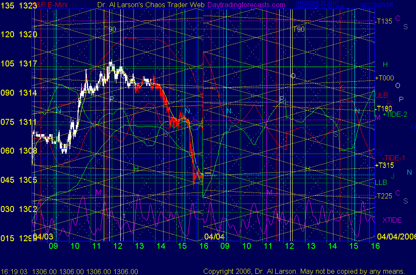Screen dimensions: 416x275
Task: Select the "-T225" line label
Action: 384,196
